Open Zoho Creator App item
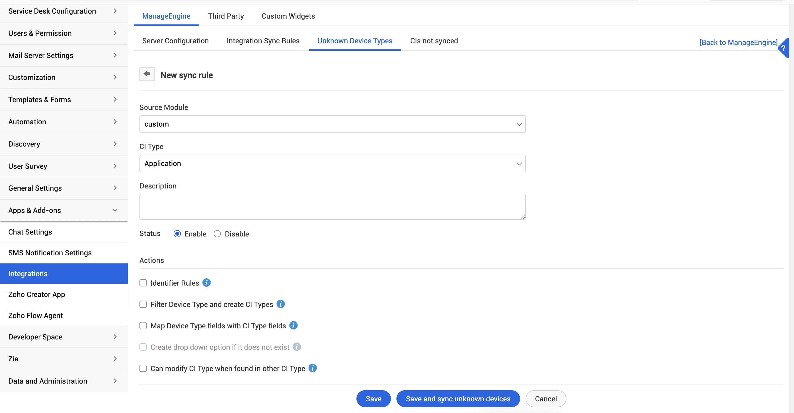Image resolution: width=794 pixels, height=413 pixels. pos(64,294)
